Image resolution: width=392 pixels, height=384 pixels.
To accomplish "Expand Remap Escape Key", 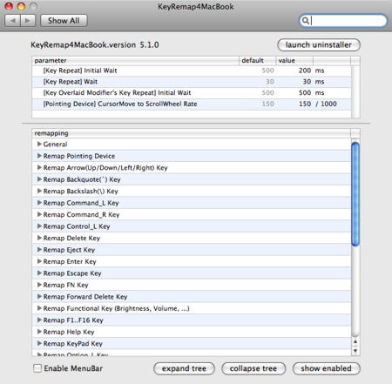I will tap(39, 273).
